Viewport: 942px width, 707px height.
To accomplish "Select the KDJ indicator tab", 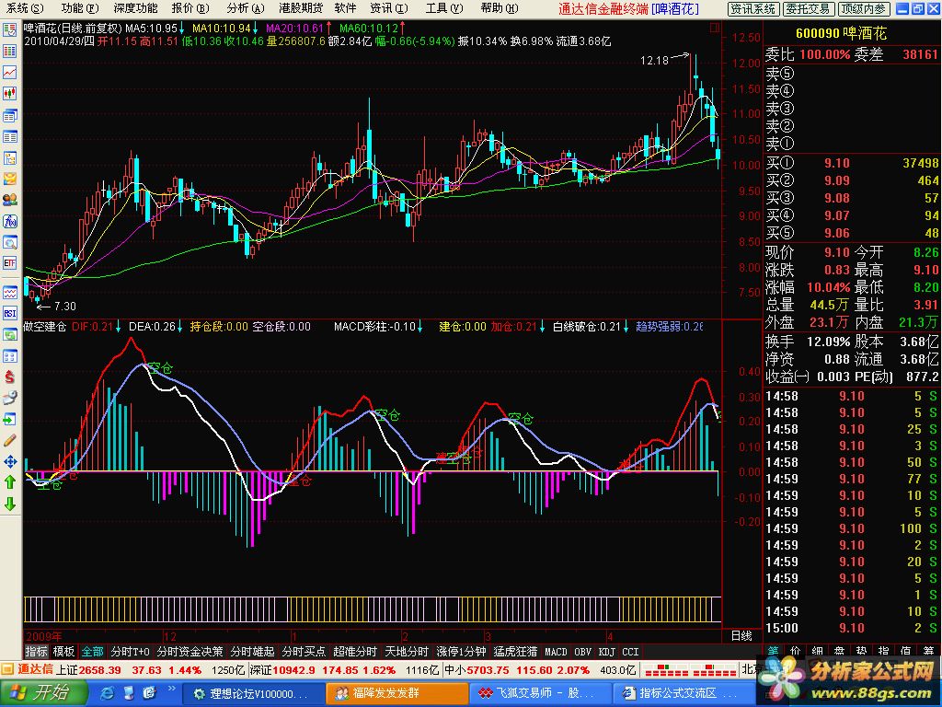I will 607,652.
